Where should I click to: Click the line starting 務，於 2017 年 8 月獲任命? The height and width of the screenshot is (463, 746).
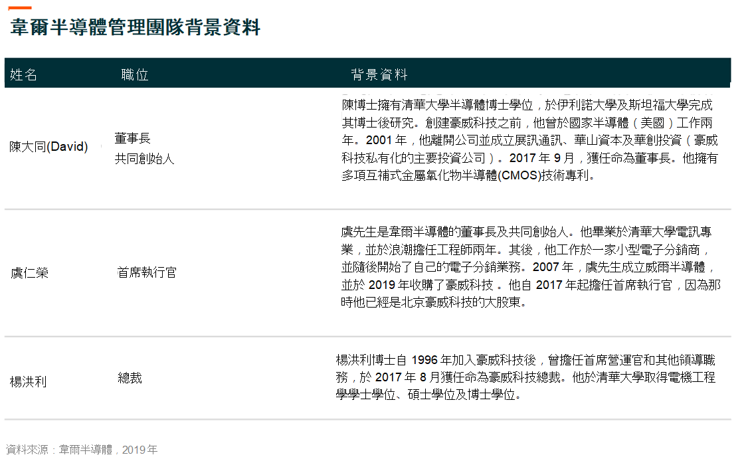(x=525, y=377)
